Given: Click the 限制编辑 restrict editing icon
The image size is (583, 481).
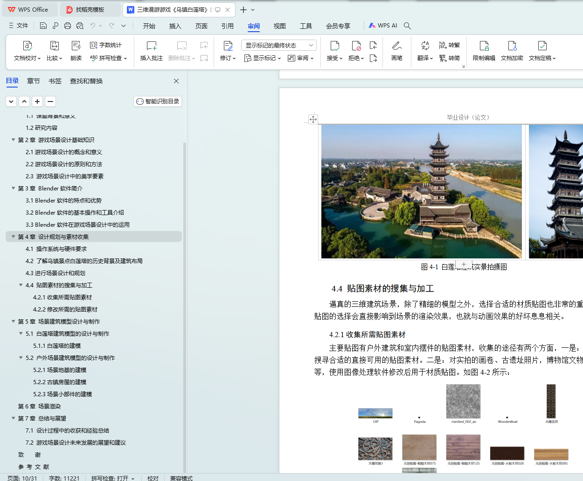Looking at the screenshot, I should tap(484, 46).
